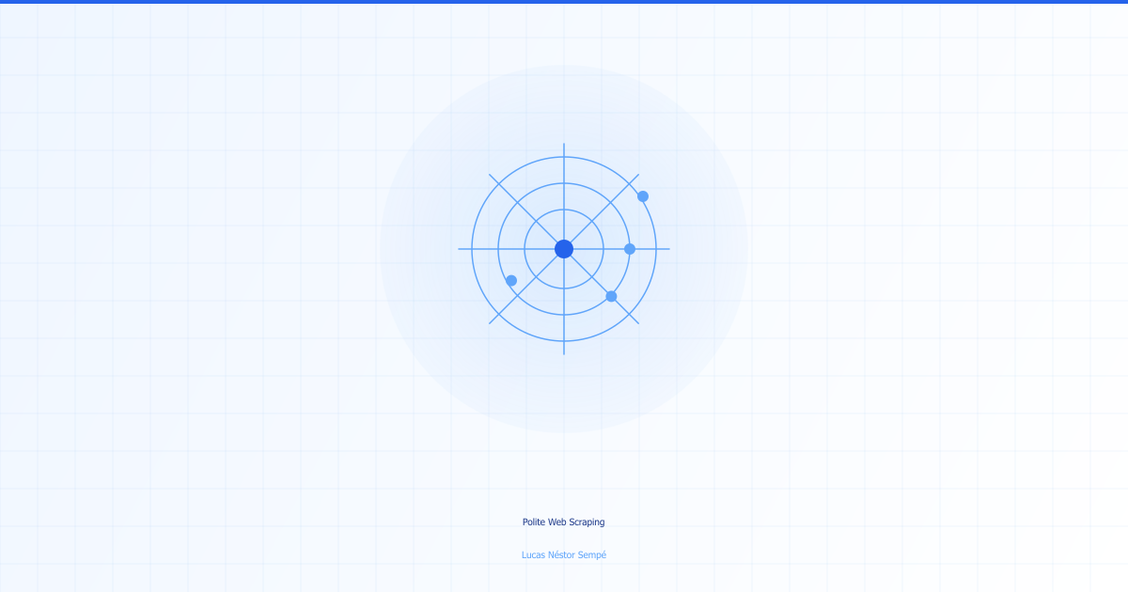Click the dark blue radar center dot
1128x592 pixels.
coord(564,249)
